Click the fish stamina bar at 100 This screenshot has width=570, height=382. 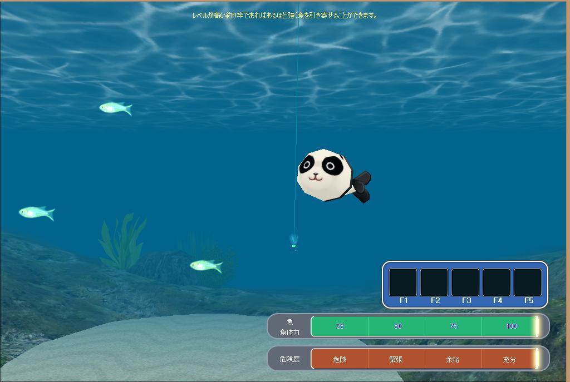tap(510, 326)
